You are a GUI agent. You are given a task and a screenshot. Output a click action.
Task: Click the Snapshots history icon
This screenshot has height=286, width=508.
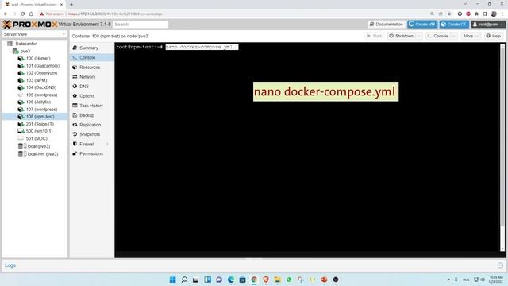(x=75, y=134)
